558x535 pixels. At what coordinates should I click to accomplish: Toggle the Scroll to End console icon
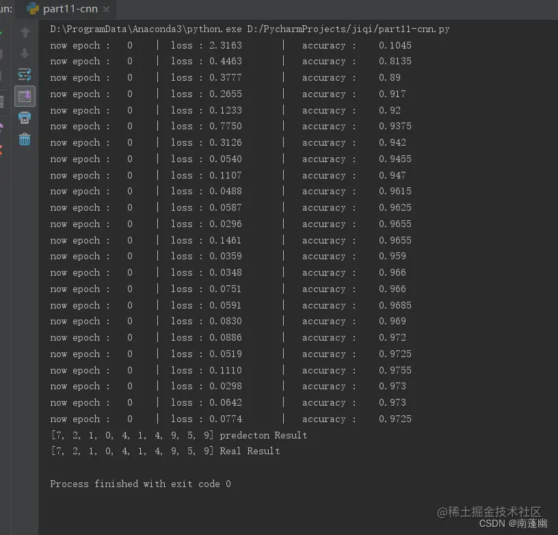coord(25,96)
